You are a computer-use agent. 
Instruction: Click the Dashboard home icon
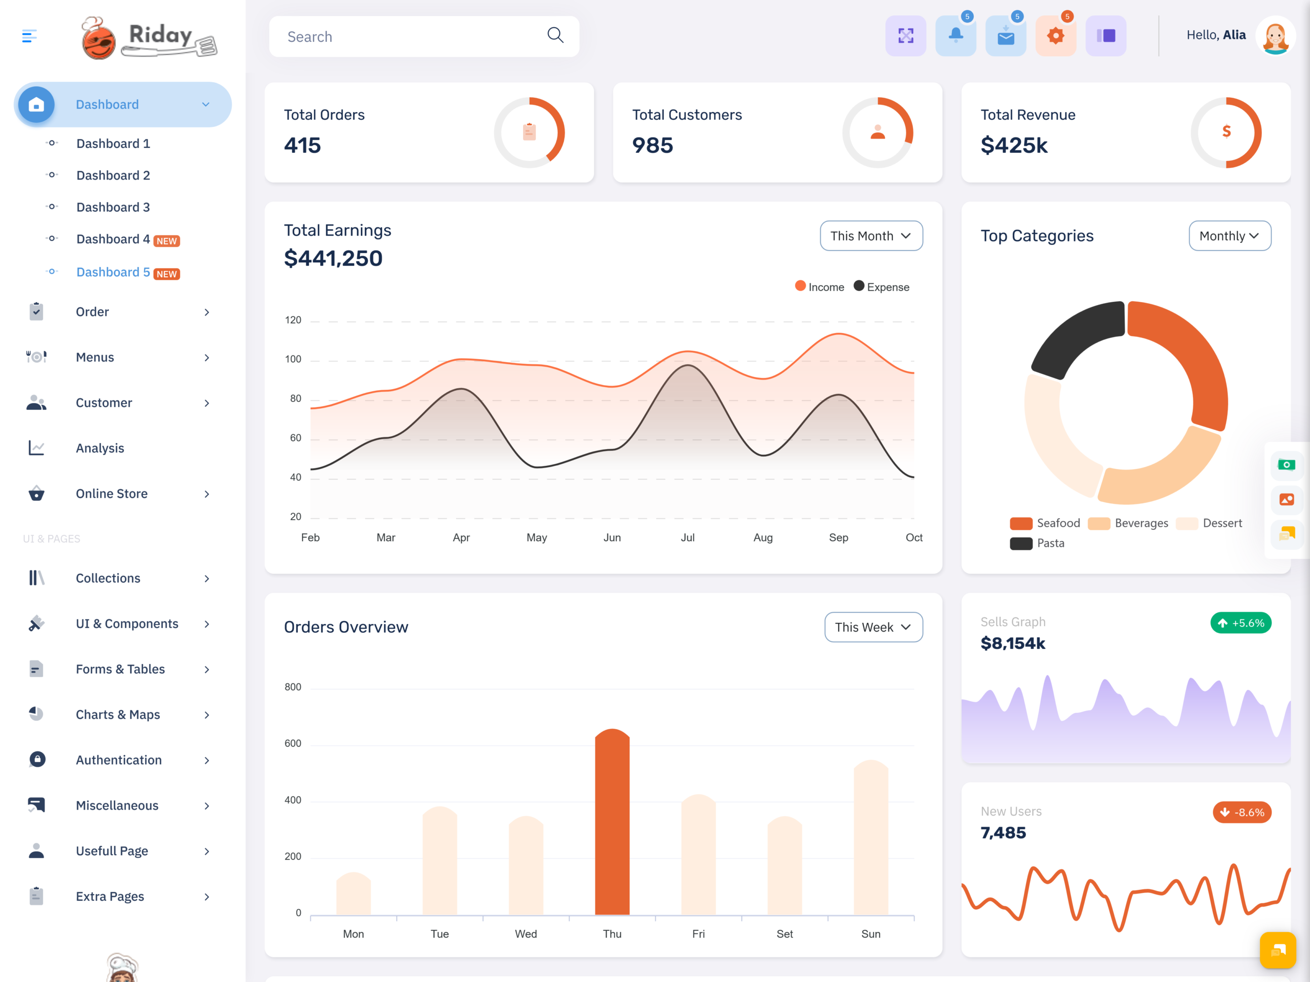tap(36, 105)
